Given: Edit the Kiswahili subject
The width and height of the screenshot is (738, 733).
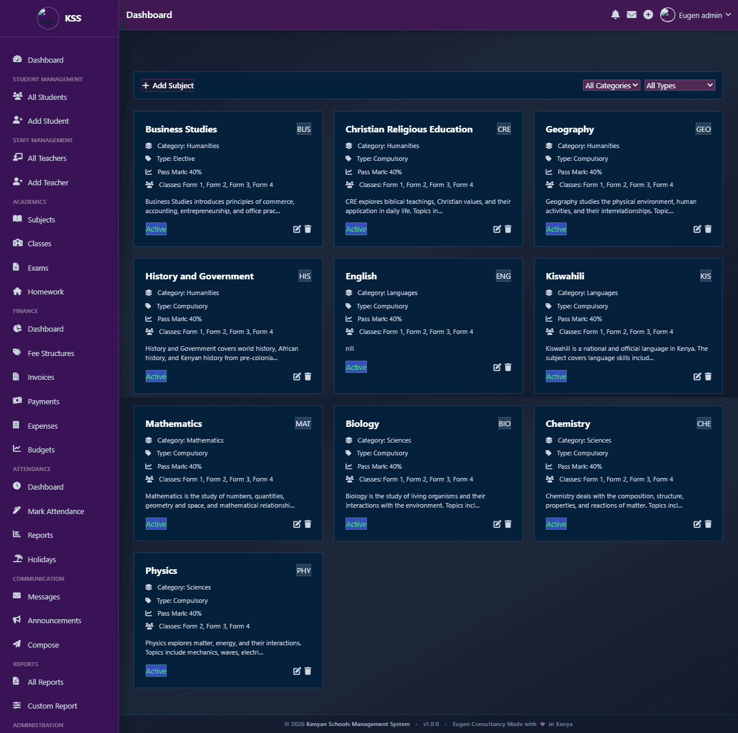Looking at the screenshot, I should [697, 376].
